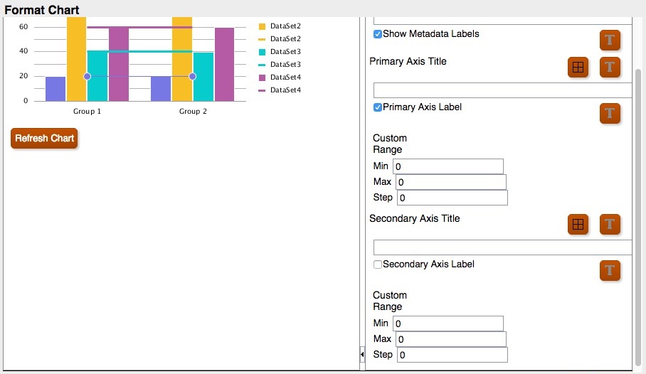Focus the primary Custom Range Max field
The width and height of the screenshot is (646, 374).
click(x=451, y=182)
